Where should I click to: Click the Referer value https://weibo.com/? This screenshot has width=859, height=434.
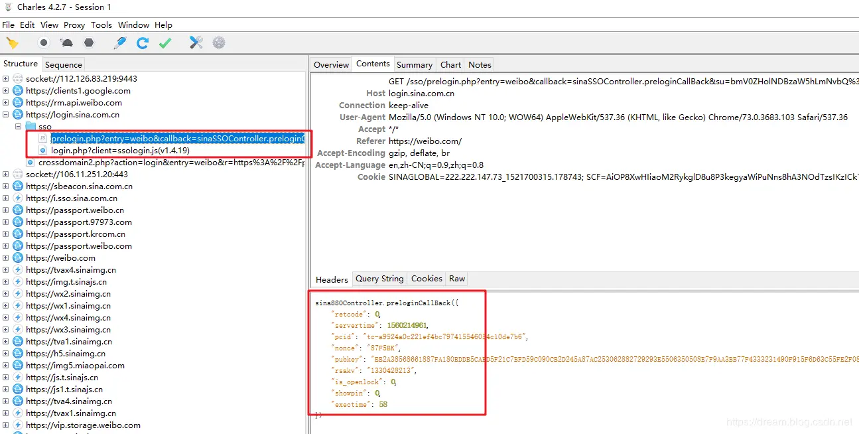tap(425, 141)
